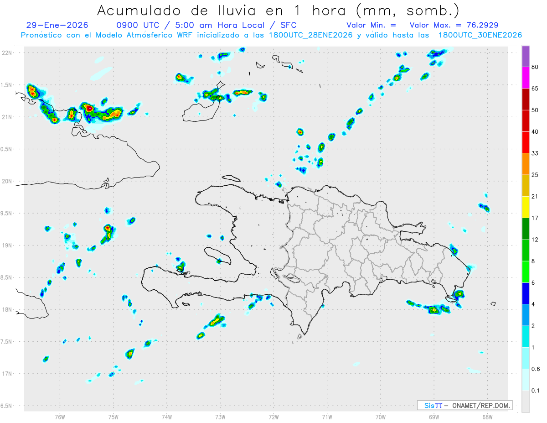
Task: Click the cyan legend swatch between 1 and 2
Action: [526, 336]
